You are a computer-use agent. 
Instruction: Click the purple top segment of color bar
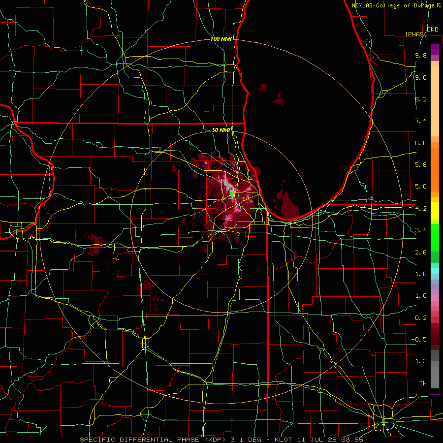(435, 49)
